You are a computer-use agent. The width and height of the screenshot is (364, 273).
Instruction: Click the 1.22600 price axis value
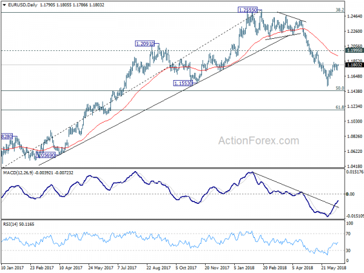(354, 31)
